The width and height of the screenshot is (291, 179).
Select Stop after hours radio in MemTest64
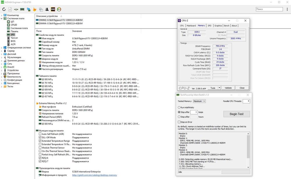(x=179, y=117)
